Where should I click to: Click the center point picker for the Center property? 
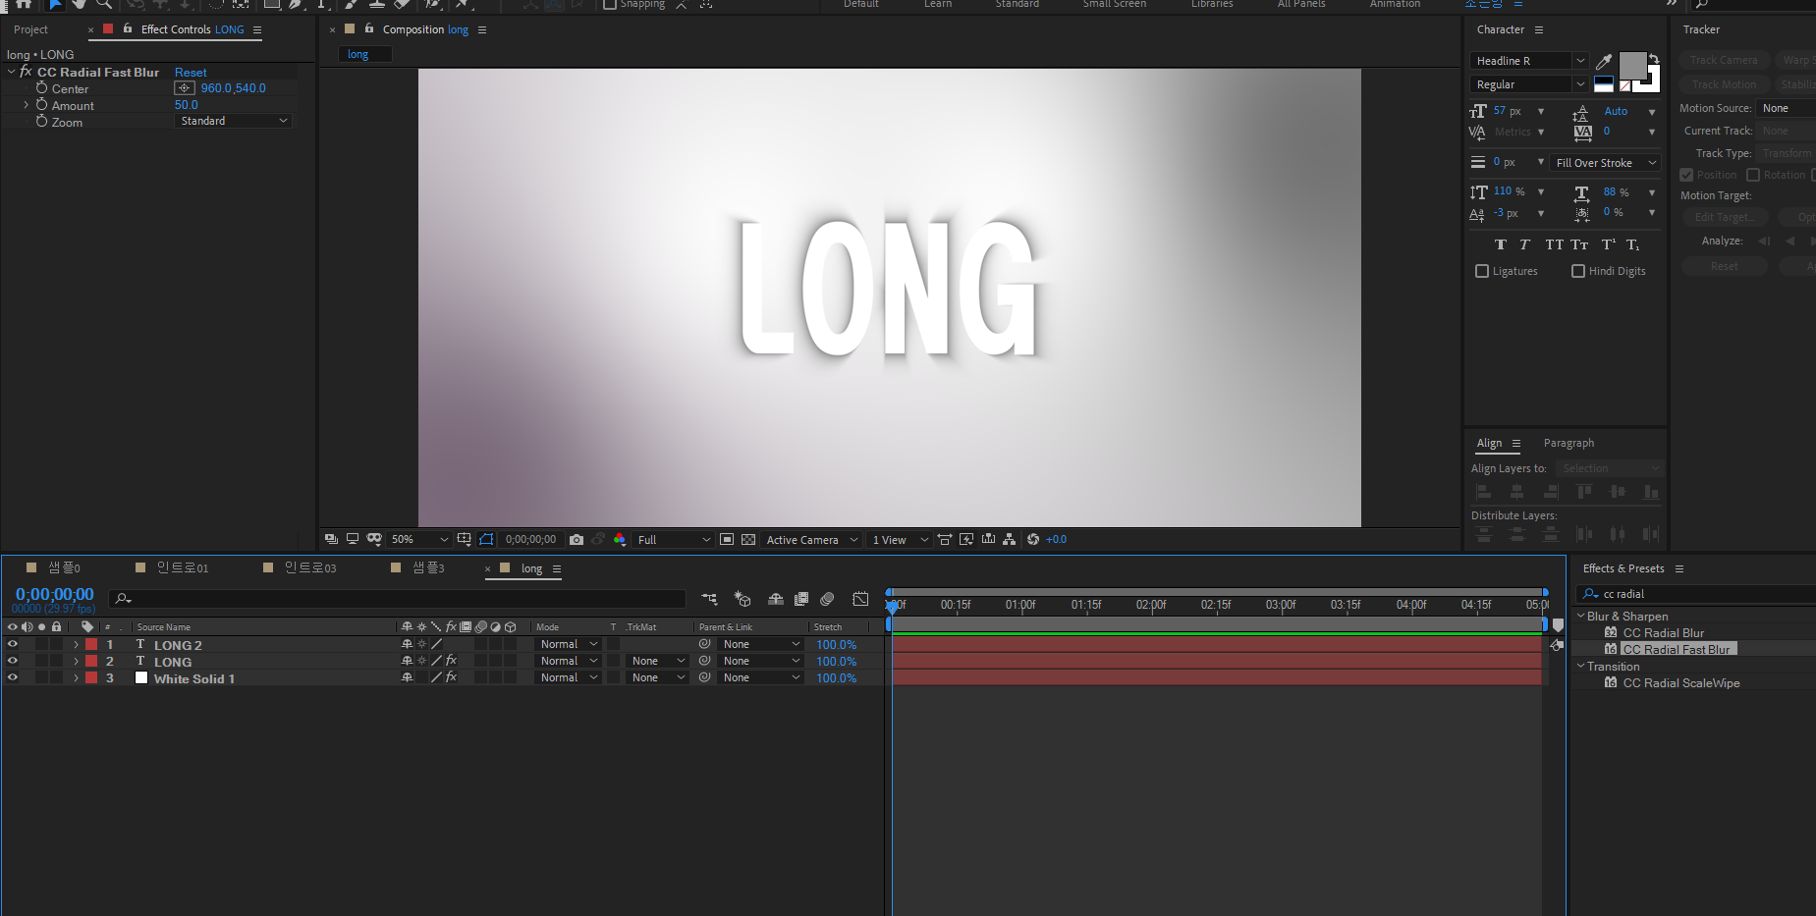[185, 88]
